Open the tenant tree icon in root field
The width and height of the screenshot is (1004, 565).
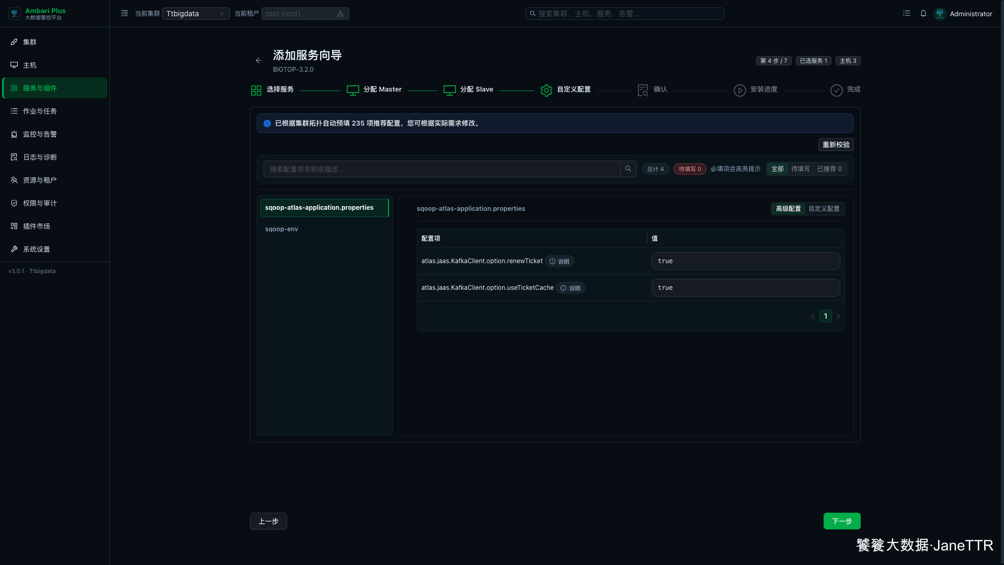tap(340, 14)
